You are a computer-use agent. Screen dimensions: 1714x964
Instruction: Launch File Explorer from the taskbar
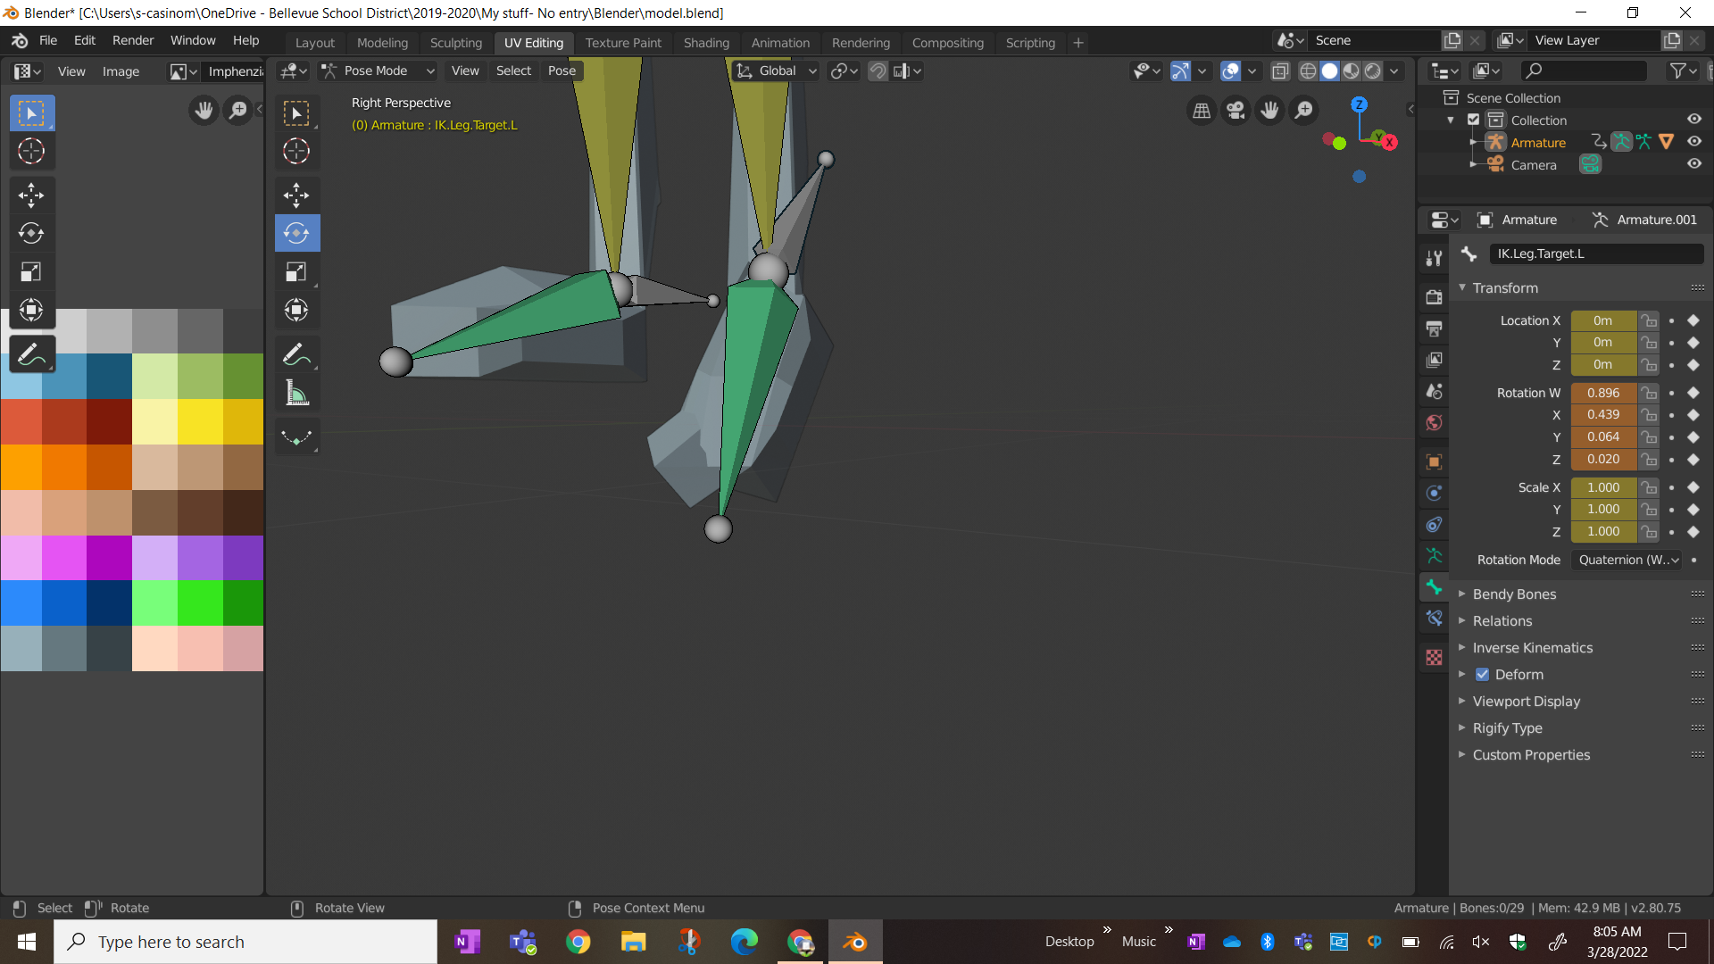click(x=633, y=942)
